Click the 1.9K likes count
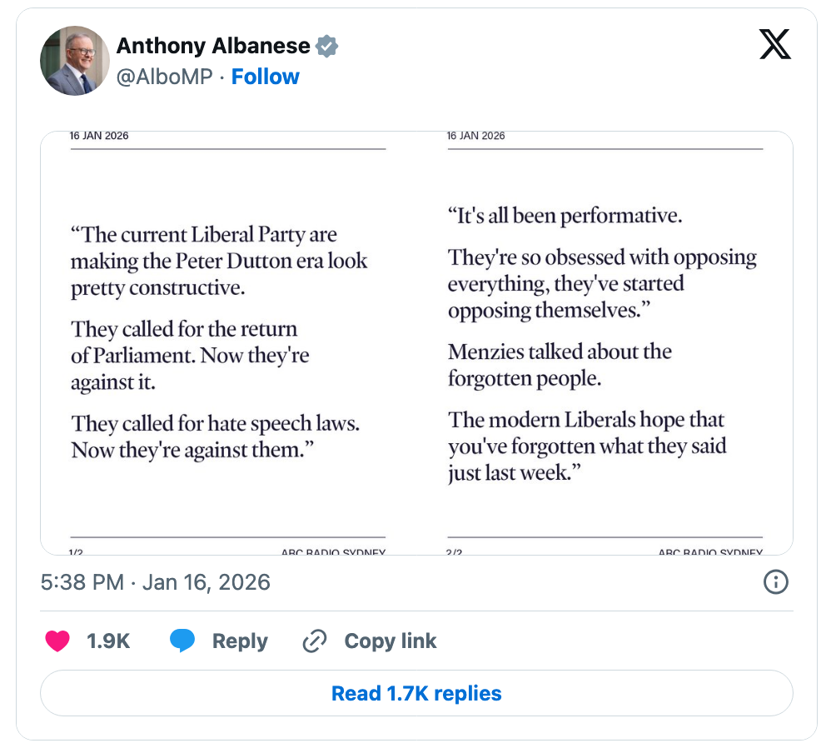 (x=108, y=641)
